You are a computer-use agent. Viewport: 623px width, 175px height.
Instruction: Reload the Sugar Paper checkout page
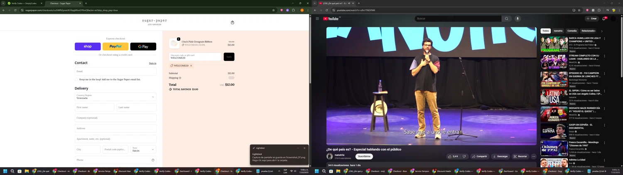pyautogui.click(x=15, y=10)
